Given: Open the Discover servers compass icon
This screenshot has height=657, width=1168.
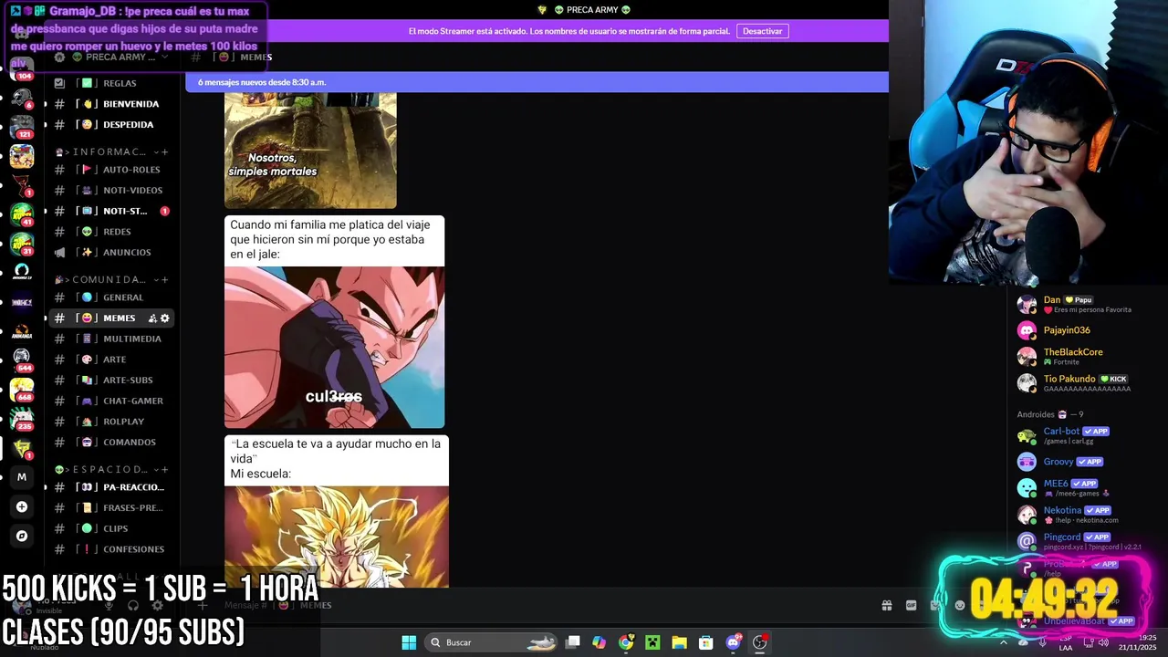Looking at the screenshot, I should pos(22,536).
